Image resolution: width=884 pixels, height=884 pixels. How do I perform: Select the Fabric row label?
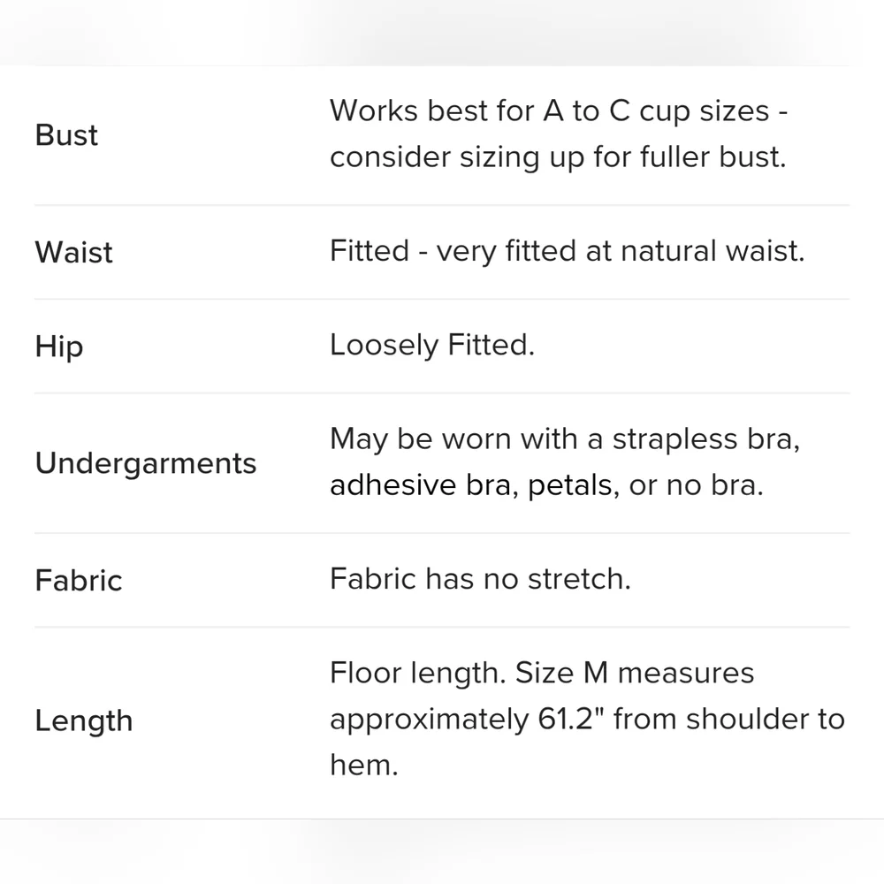click(x=79, y=581)
